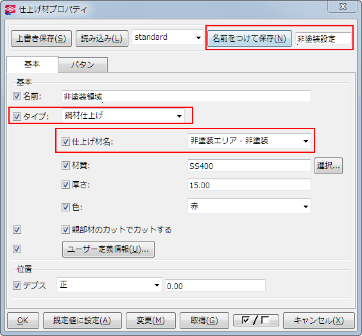Open the 非塗装エリア - 非塗装 dropdown
Viewport: 362px width, 336px height.
249,141
